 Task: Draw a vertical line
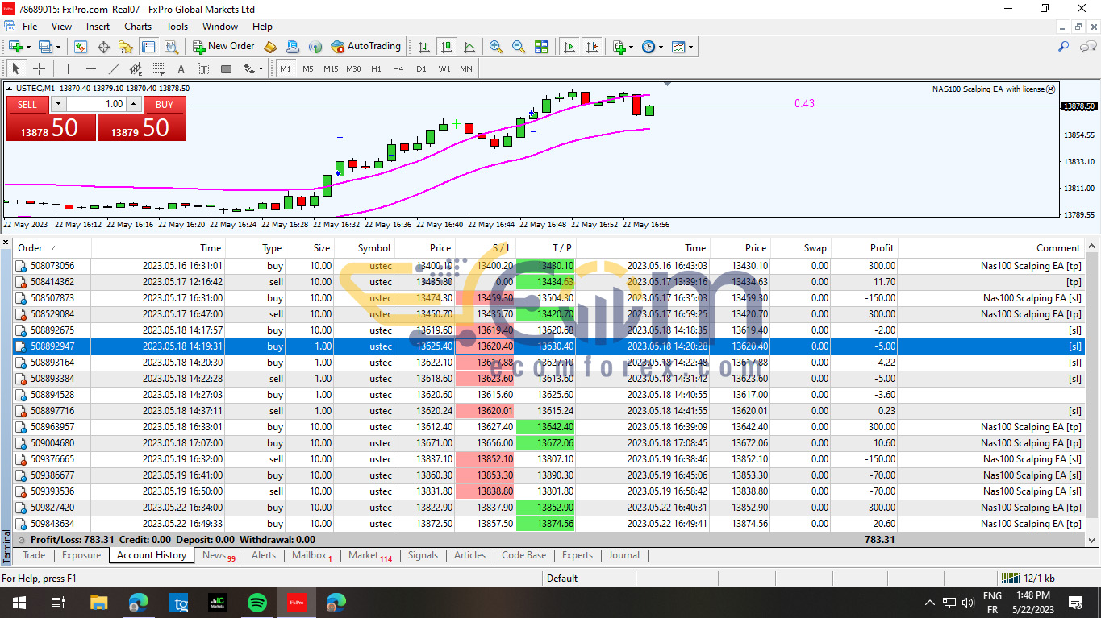(x=68, y=68)
